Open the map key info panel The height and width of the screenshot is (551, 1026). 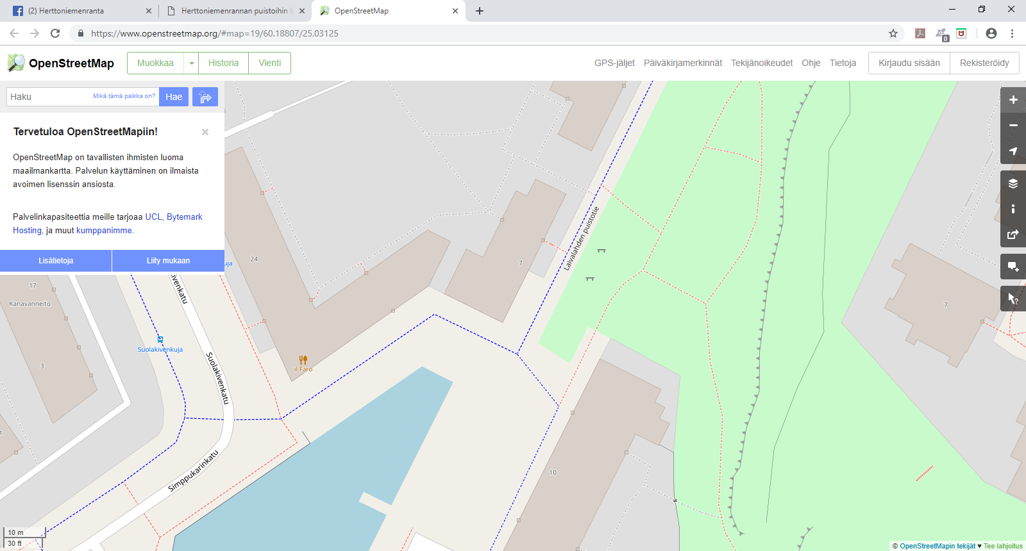[1013, 209]
